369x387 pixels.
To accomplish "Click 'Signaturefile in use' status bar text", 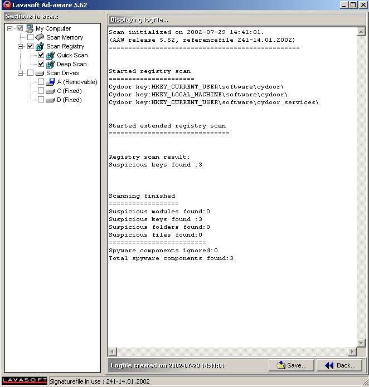I will (x=100, y=381).
